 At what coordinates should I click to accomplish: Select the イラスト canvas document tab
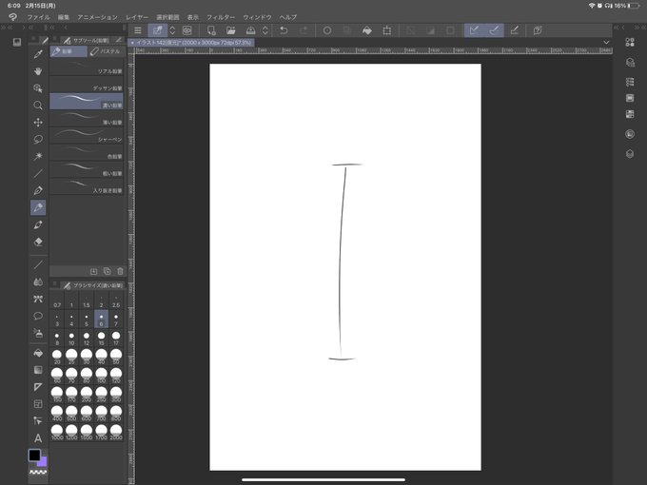(190, 43)
